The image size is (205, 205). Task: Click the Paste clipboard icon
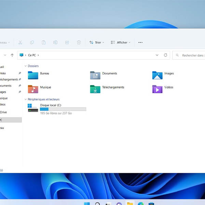44,42
